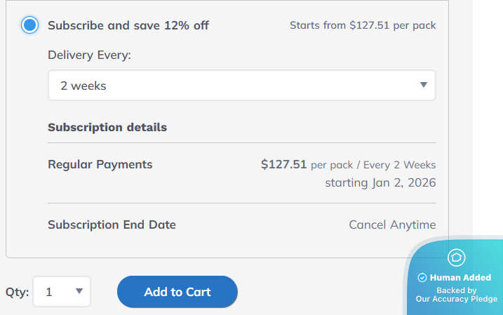Click the 'Subscribe and save 12% off' label
The width and height of the screenshot is (503, 315).
pyautogui.click(x=128, y=26)
